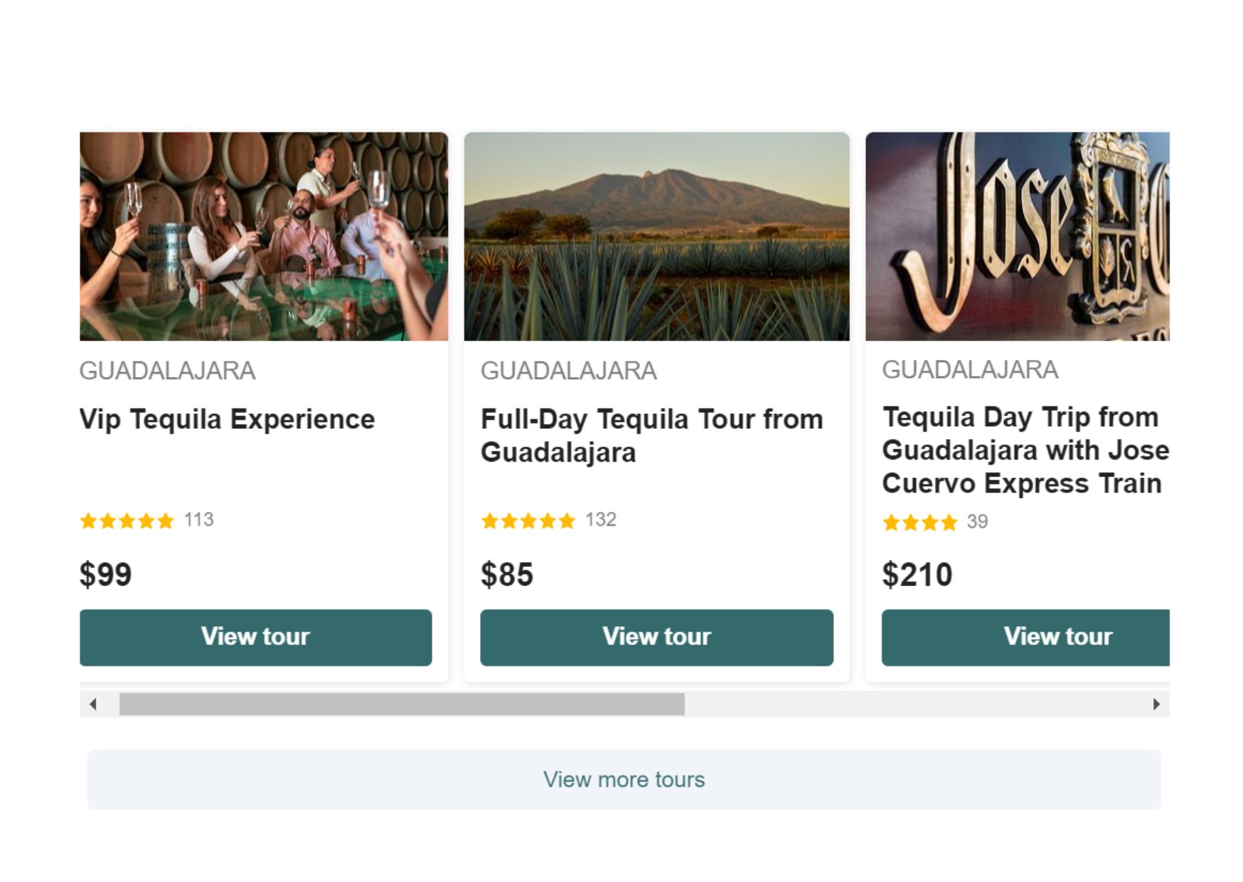Click the horizontal scrollbar thumb
Screen dimensions: 1243x882
click(402, 704)
